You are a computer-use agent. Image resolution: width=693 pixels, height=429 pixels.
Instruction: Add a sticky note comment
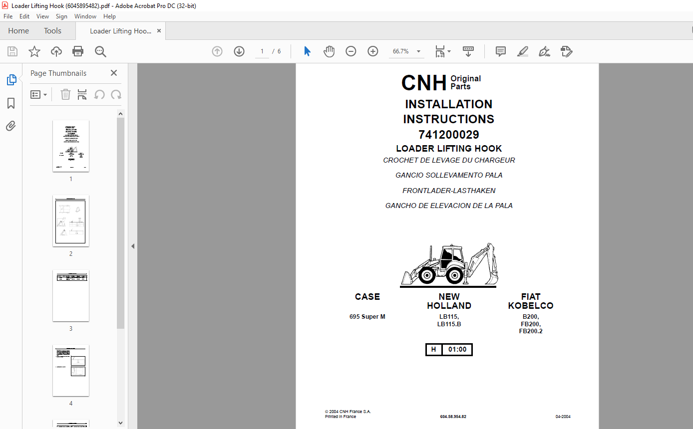click(501, 51)
